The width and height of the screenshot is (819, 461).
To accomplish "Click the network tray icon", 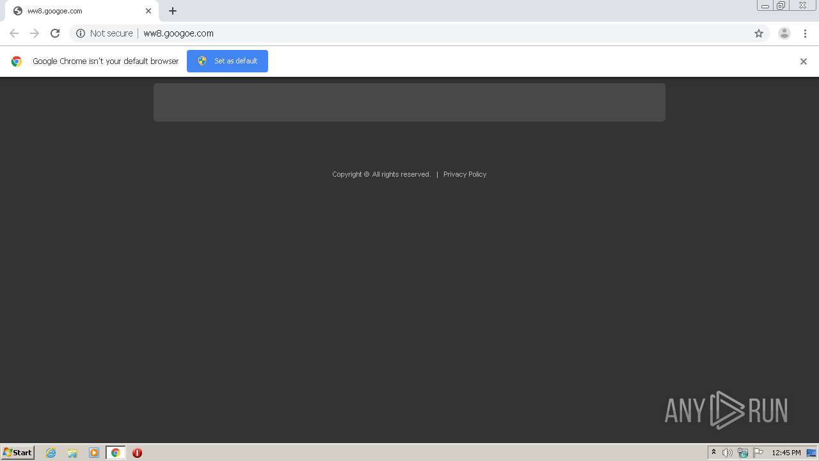I will point(743,453).
